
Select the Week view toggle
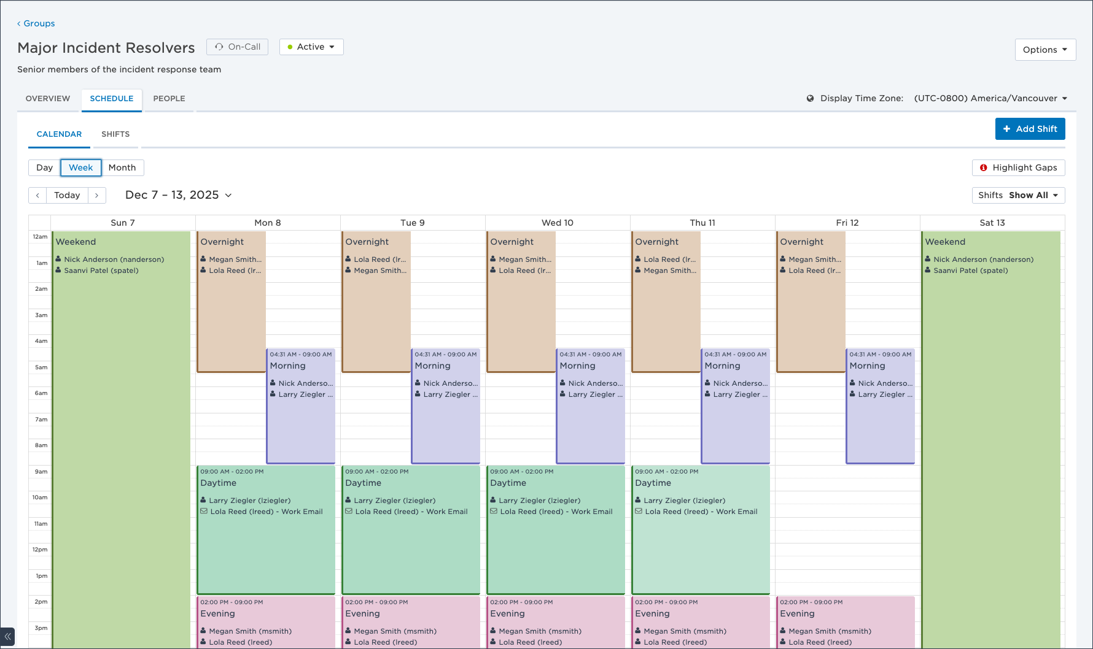[x=80, y=167]
